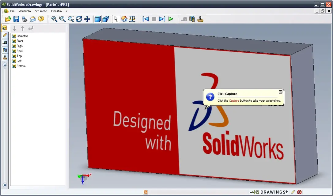Screen dimensions: 333x196
Task: Select the Zoom to Area tool
Action: (x=62, y=19)
